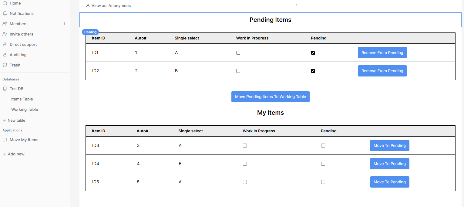Check Work In Progress for ID2
This screenshot has width=464, height=207.
238,71
